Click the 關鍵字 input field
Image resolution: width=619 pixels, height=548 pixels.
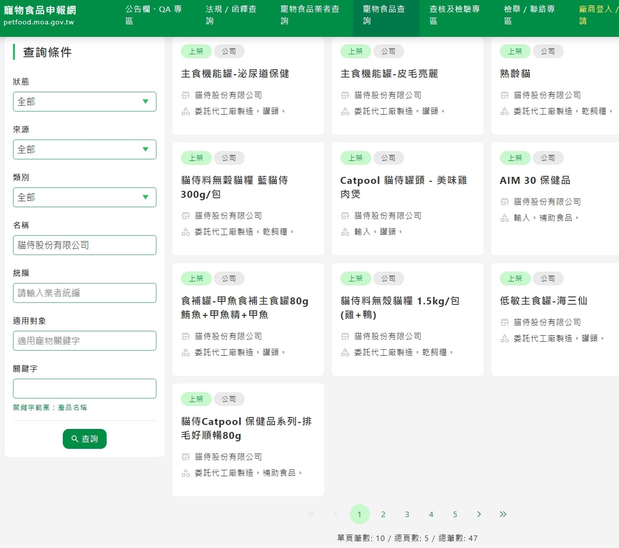coord(85,389)
